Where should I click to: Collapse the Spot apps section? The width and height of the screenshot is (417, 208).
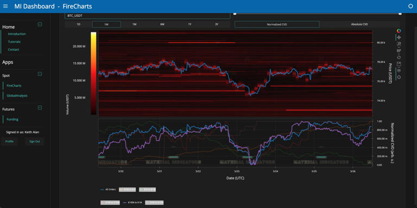(x=40, y=74)
